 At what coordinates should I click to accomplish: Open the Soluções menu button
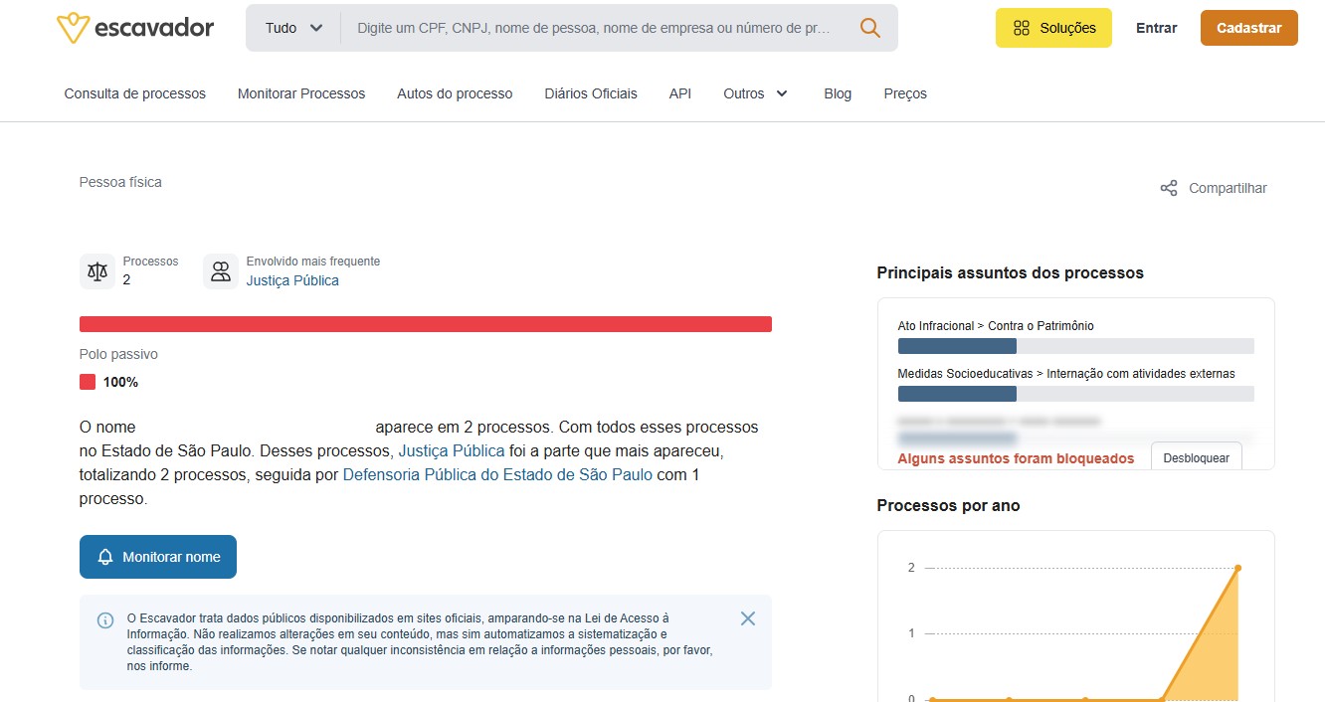[1053, 28]
